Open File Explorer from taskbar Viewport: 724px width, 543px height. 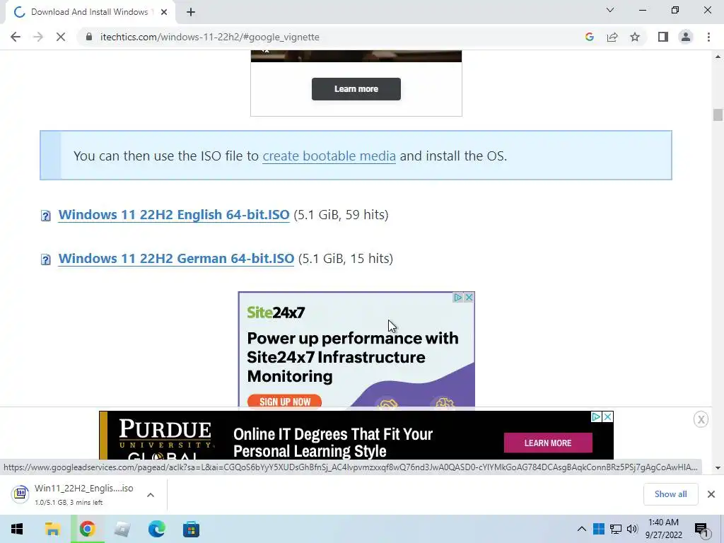[52, 529]
